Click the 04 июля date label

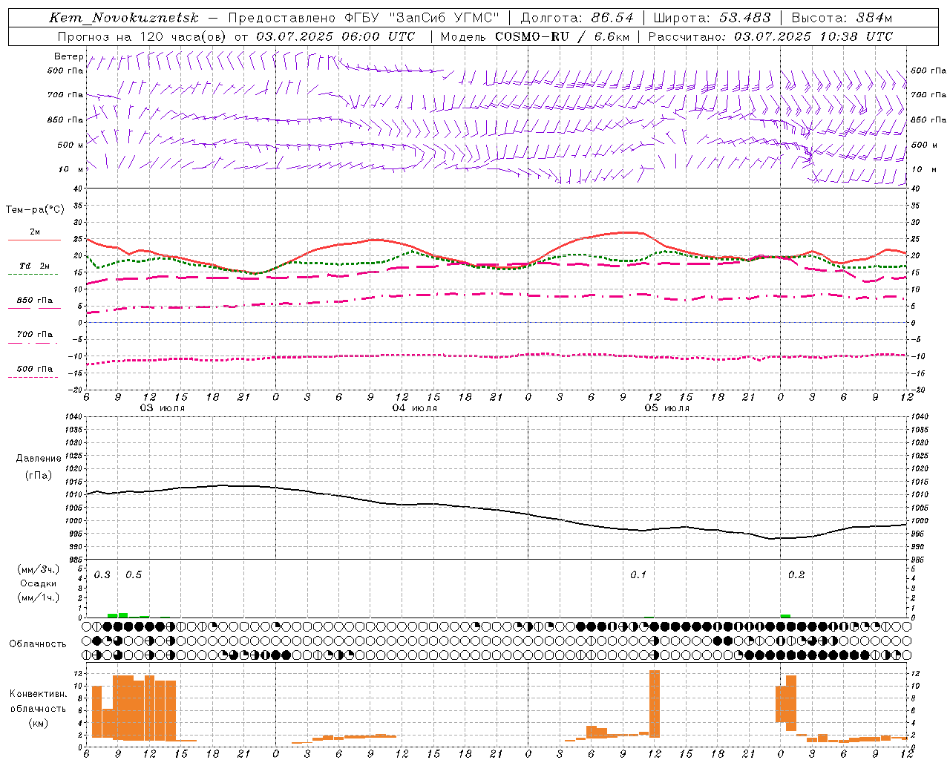tap(415, 408)
